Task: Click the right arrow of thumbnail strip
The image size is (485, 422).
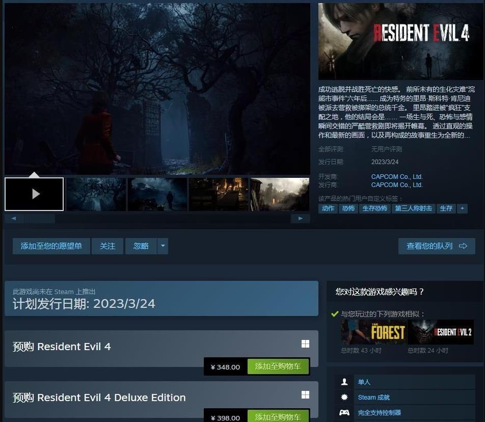Action: point(301,219)
